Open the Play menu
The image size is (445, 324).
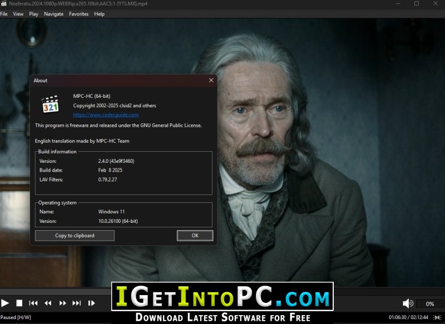tap(33, 14)
